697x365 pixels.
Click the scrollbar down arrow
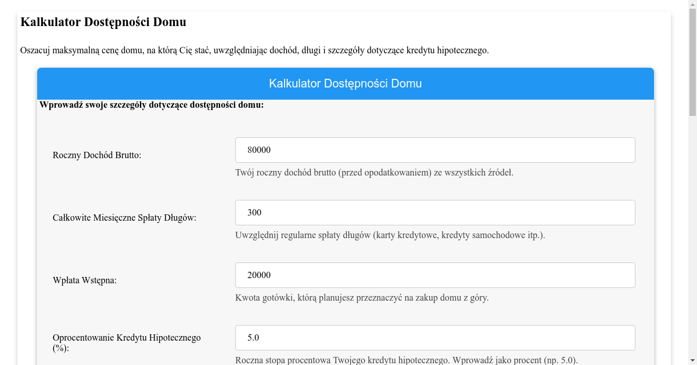click(x=693, y=361)
